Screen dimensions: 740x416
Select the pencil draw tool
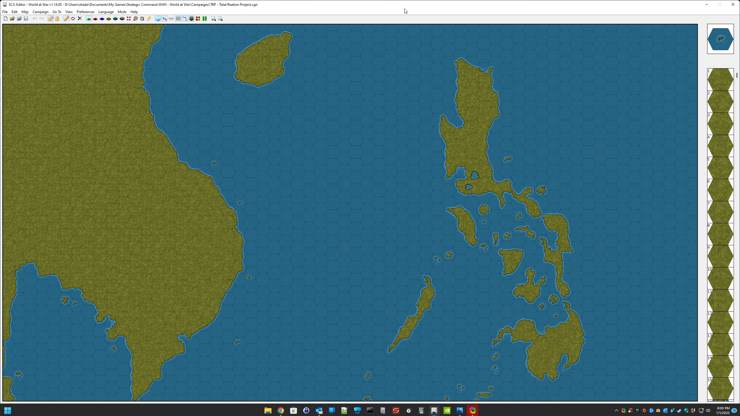[x=66, y=19]
